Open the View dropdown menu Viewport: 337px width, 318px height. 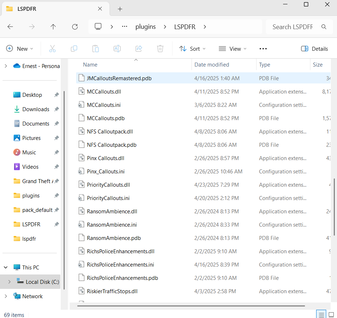click(x=233, y=49)
